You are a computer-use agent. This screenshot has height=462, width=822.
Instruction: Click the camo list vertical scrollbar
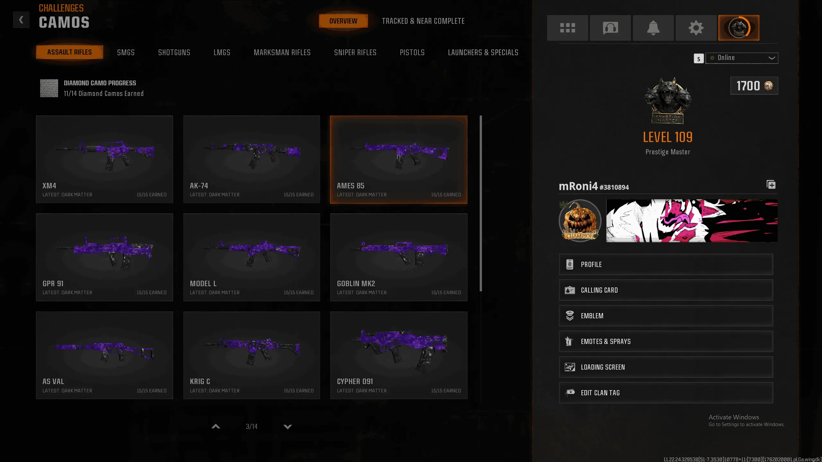tap(481, 203)
